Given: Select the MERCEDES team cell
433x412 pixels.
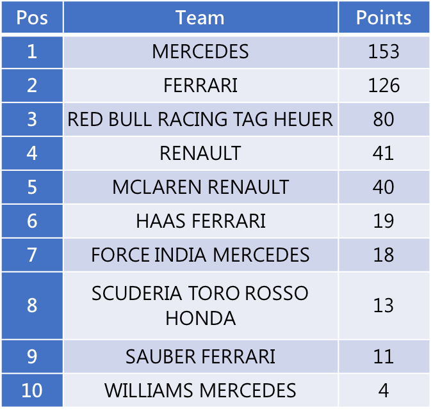Looking at the screenshot, I should (x=200, y=52).
